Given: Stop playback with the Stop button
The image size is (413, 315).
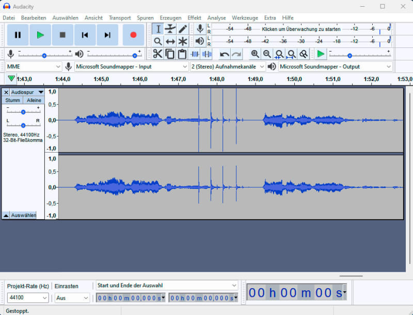Looking at the screenshot, I should click(62, 35).
